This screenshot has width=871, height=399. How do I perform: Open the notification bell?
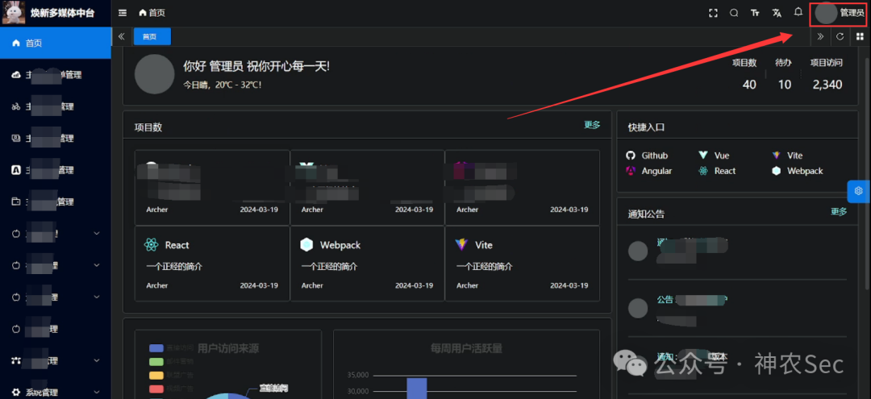coord(798,11)
